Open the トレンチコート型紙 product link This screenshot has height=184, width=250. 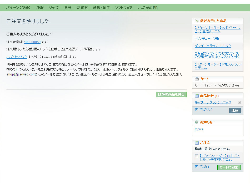pos(206,38)
